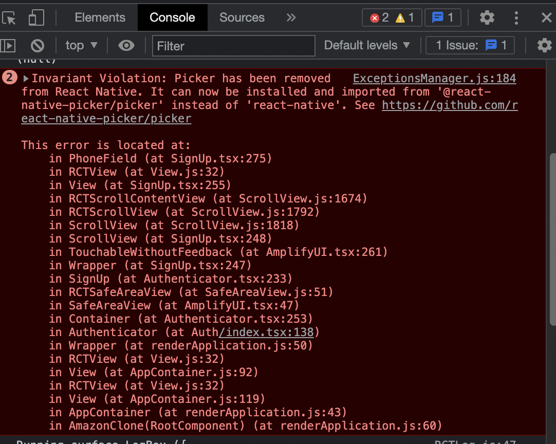This screenshot has height=444, width=556.
Task: Open the three-dot customize DevTools menu
Action: (516, 18)
